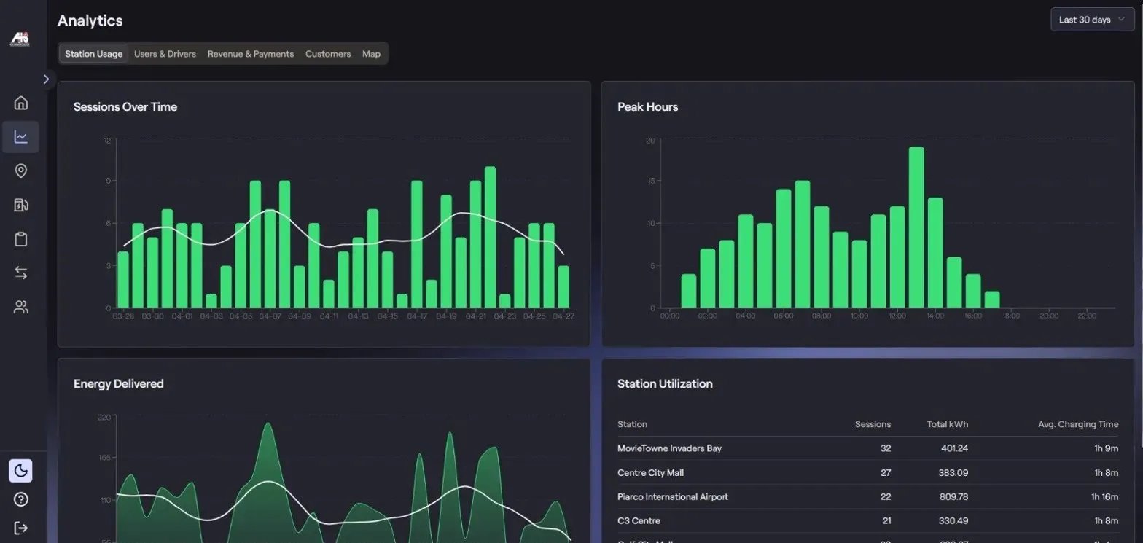Switch to the Station Usage tab
The image size is (1143, 543).
pyautogui.click(x=93, y=54)
